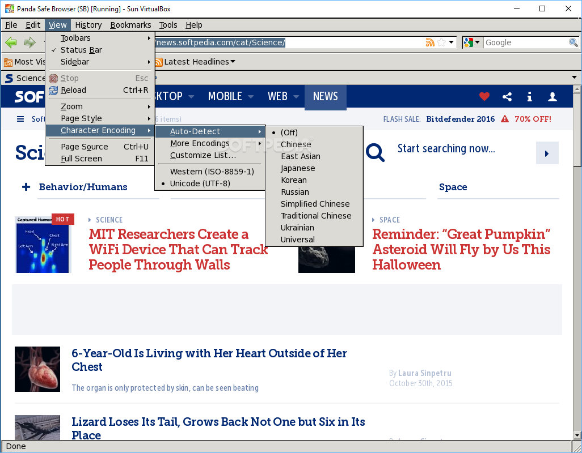Open site info icon in Softpedia header
582x453 pixels.
click(530, 97)
